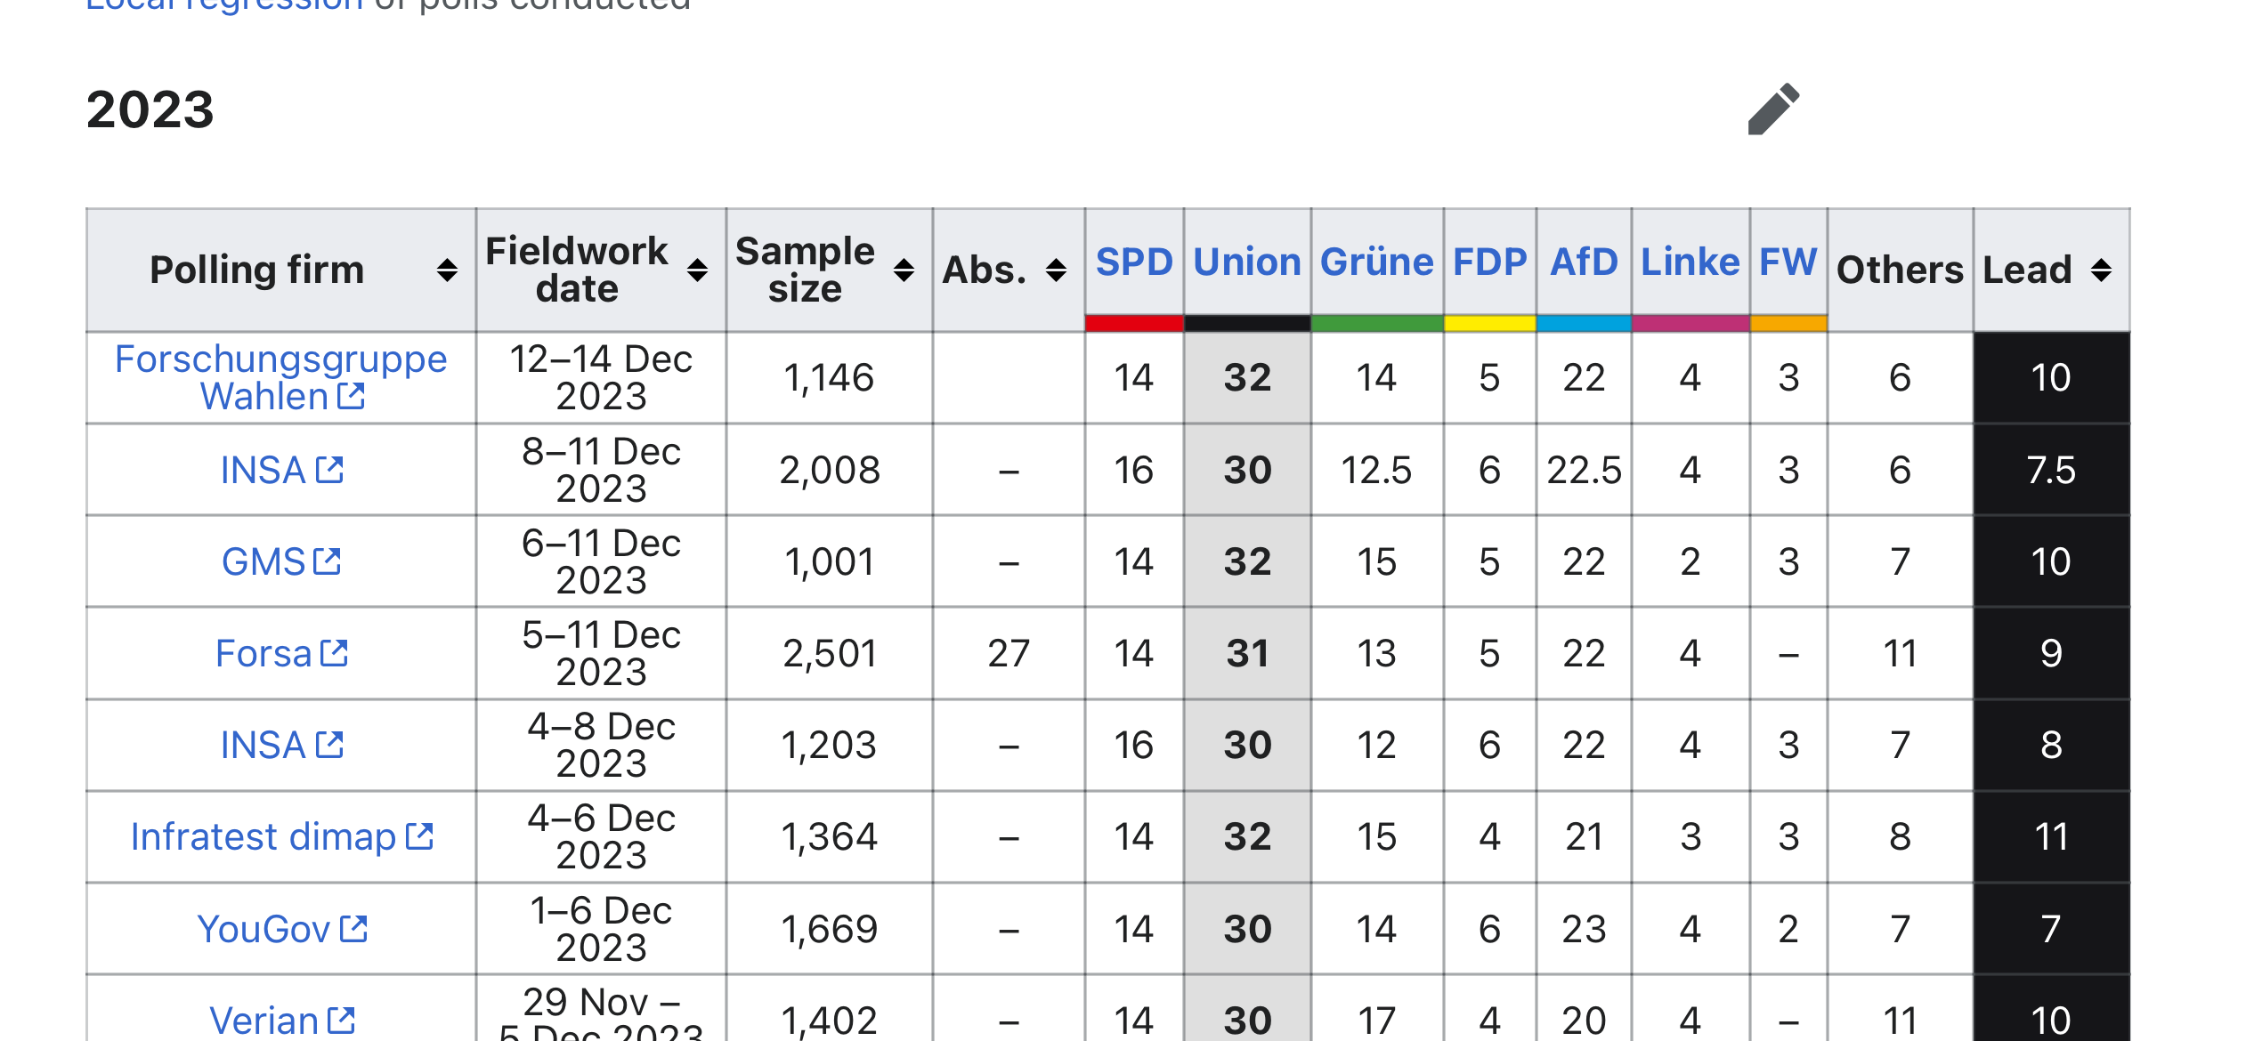The height and width of the screenshot is (1041, 2254).
Task: Open the GMS poll source link
Action: (280, 562)
